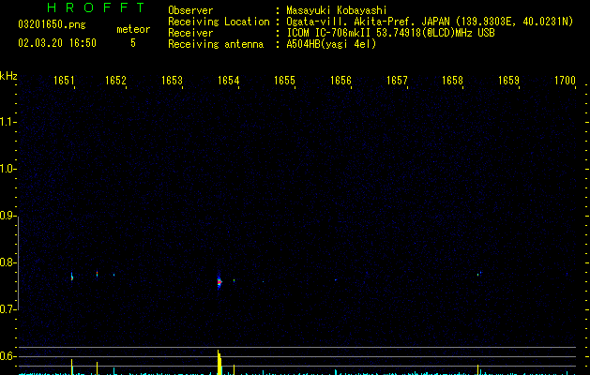Click the 1652 time axis label
The image size is (590, 375).
(115, 81)
